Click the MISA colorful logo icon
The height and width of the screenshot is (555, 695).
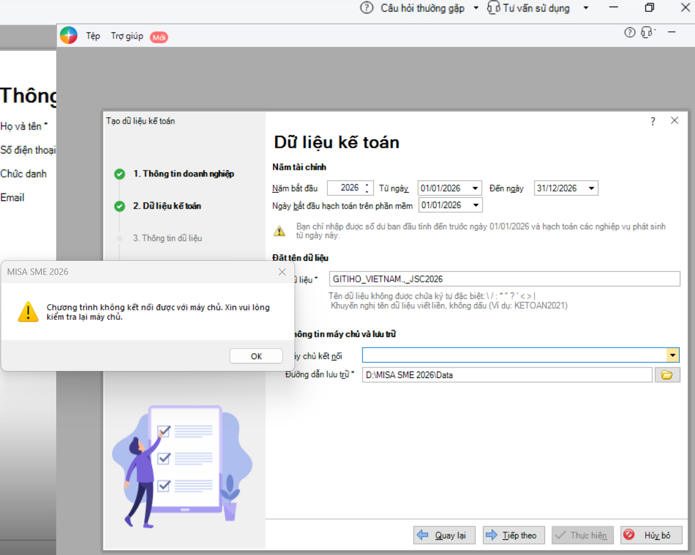pos(69,36)
